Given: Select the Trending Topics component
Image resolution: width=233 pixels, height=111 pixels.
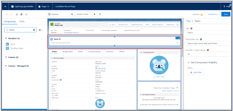Looking at the screenshot, I should 15,48.
